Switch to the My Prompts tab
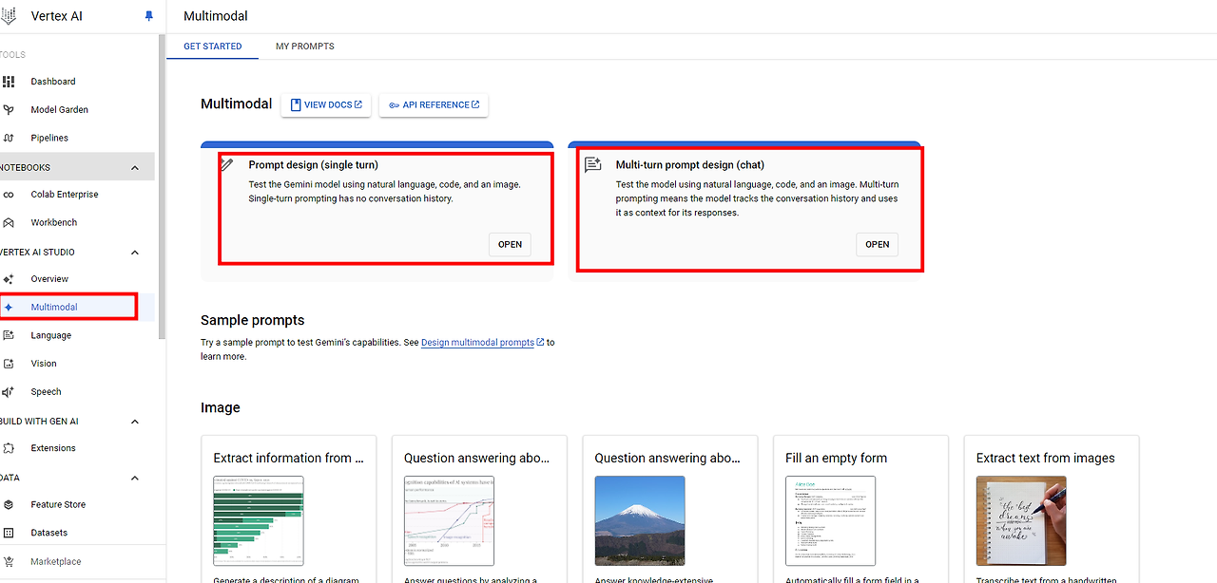This screenshot has height=583, width=1217. pyautogui.click(x=305, y=47)
